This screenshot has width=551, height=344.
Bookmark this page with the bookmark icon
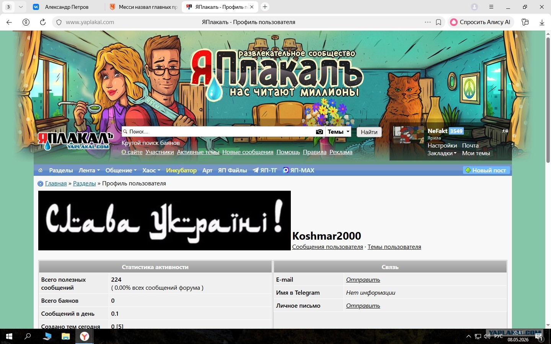click(439, 22)
